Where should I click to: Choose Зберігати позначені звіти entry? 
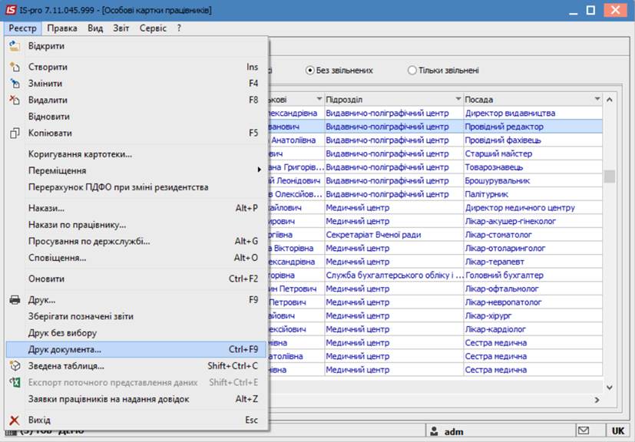click(x=136, y=316)
